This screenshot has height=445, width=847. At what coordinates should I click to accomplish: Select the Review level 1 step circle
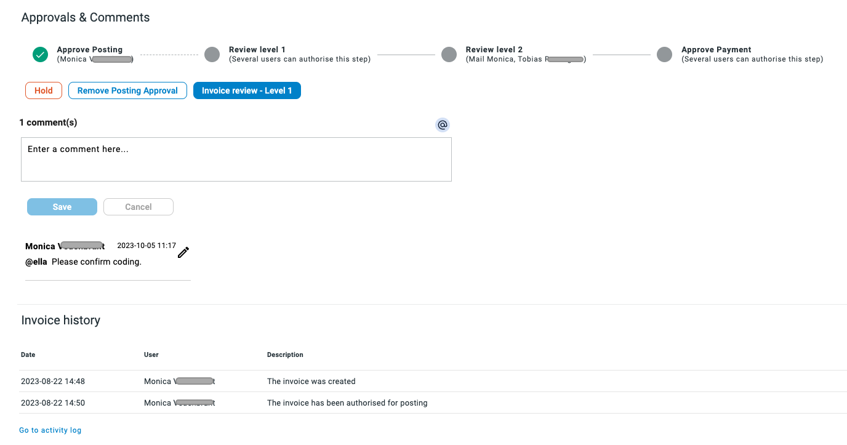click(x=212, y=55)
